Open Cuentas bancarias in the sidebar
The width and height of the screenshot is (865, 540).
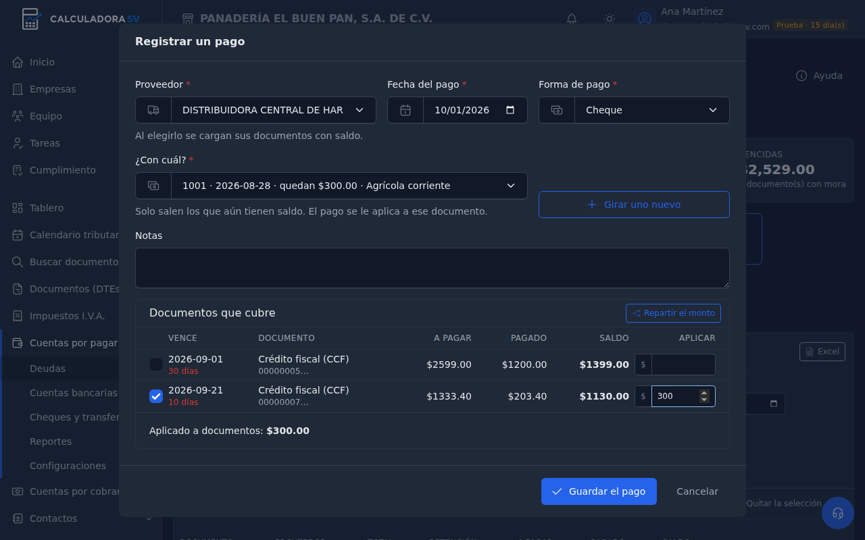74,393
